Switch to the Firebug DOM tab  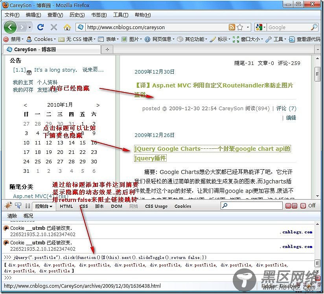pyautogui.click(x=116, y=206)
